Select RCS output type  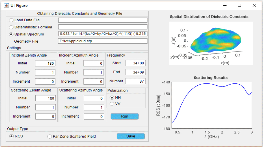[12, 136]
